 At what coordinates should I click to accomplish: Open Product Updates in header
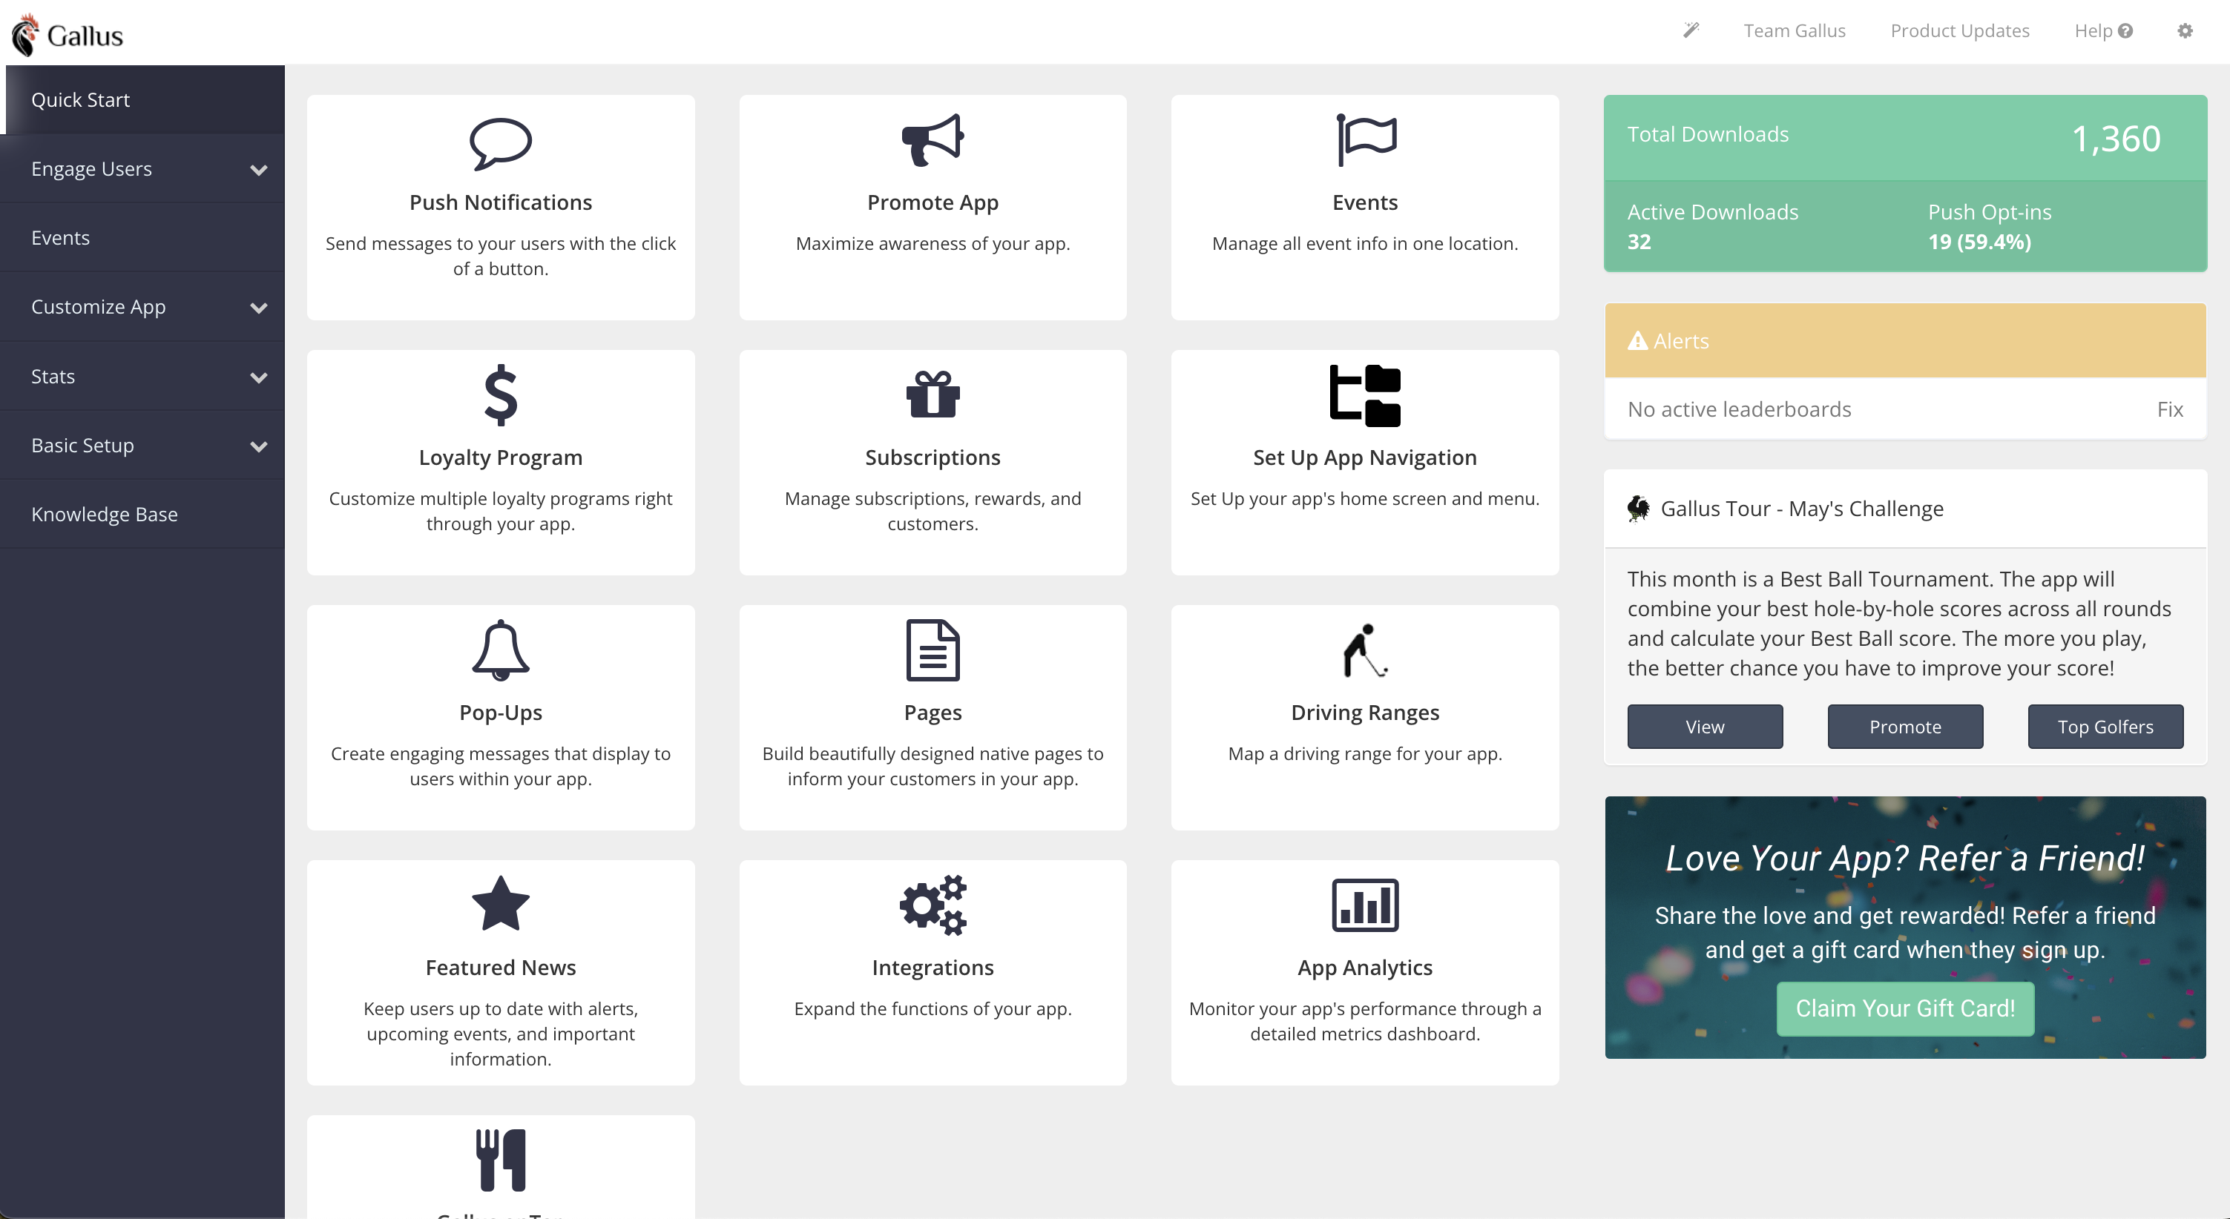(x=1959, y=31)
